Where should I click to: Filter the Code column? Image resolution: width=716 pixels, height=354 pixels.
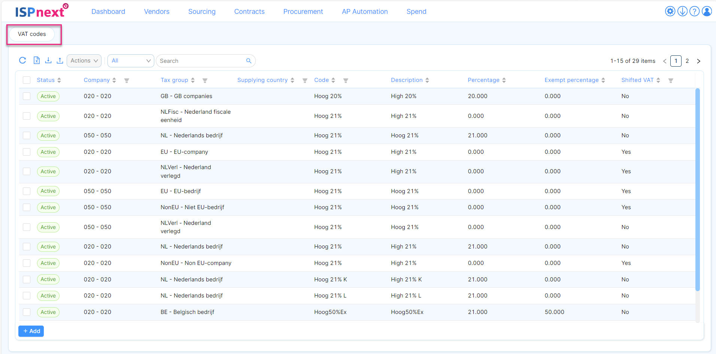tap(346, 80)
